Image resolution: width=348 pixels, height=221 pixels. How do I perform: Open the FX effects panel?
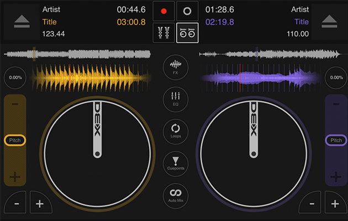click(175, 67)
